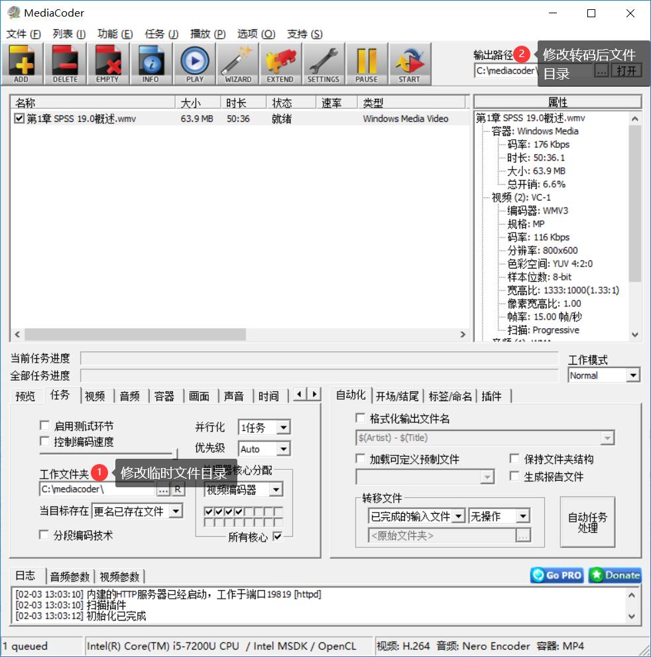This screenshot has height=657, width=651.
Task: Click the 工作文件夹 path input field
Action: tap(97, 489)
